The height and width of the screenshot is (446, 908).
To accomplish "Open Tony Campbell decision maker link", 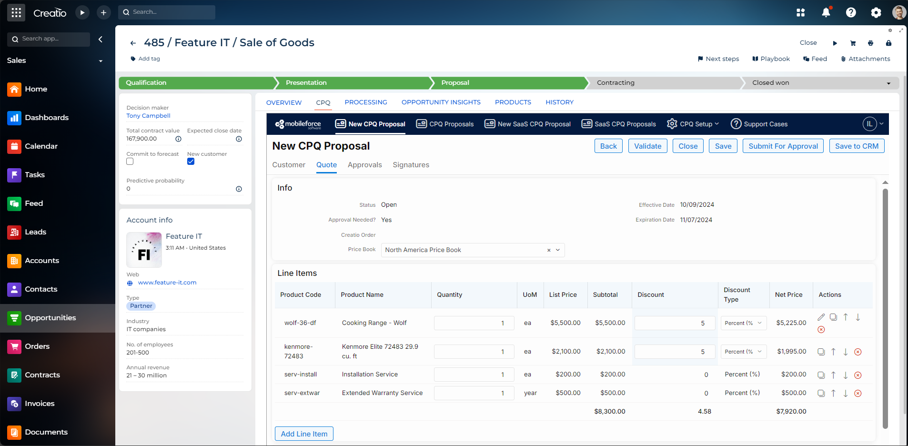I will tap(148, 116).
